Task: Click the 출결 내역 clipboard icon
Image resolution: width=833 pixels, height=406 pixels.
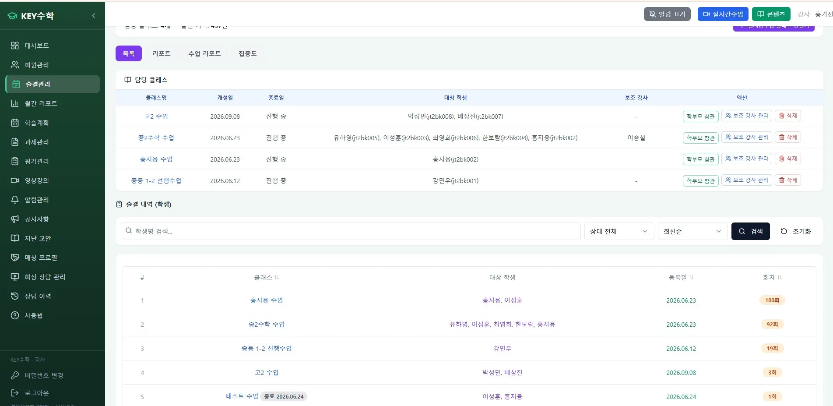Action: [x=119, y=204]
